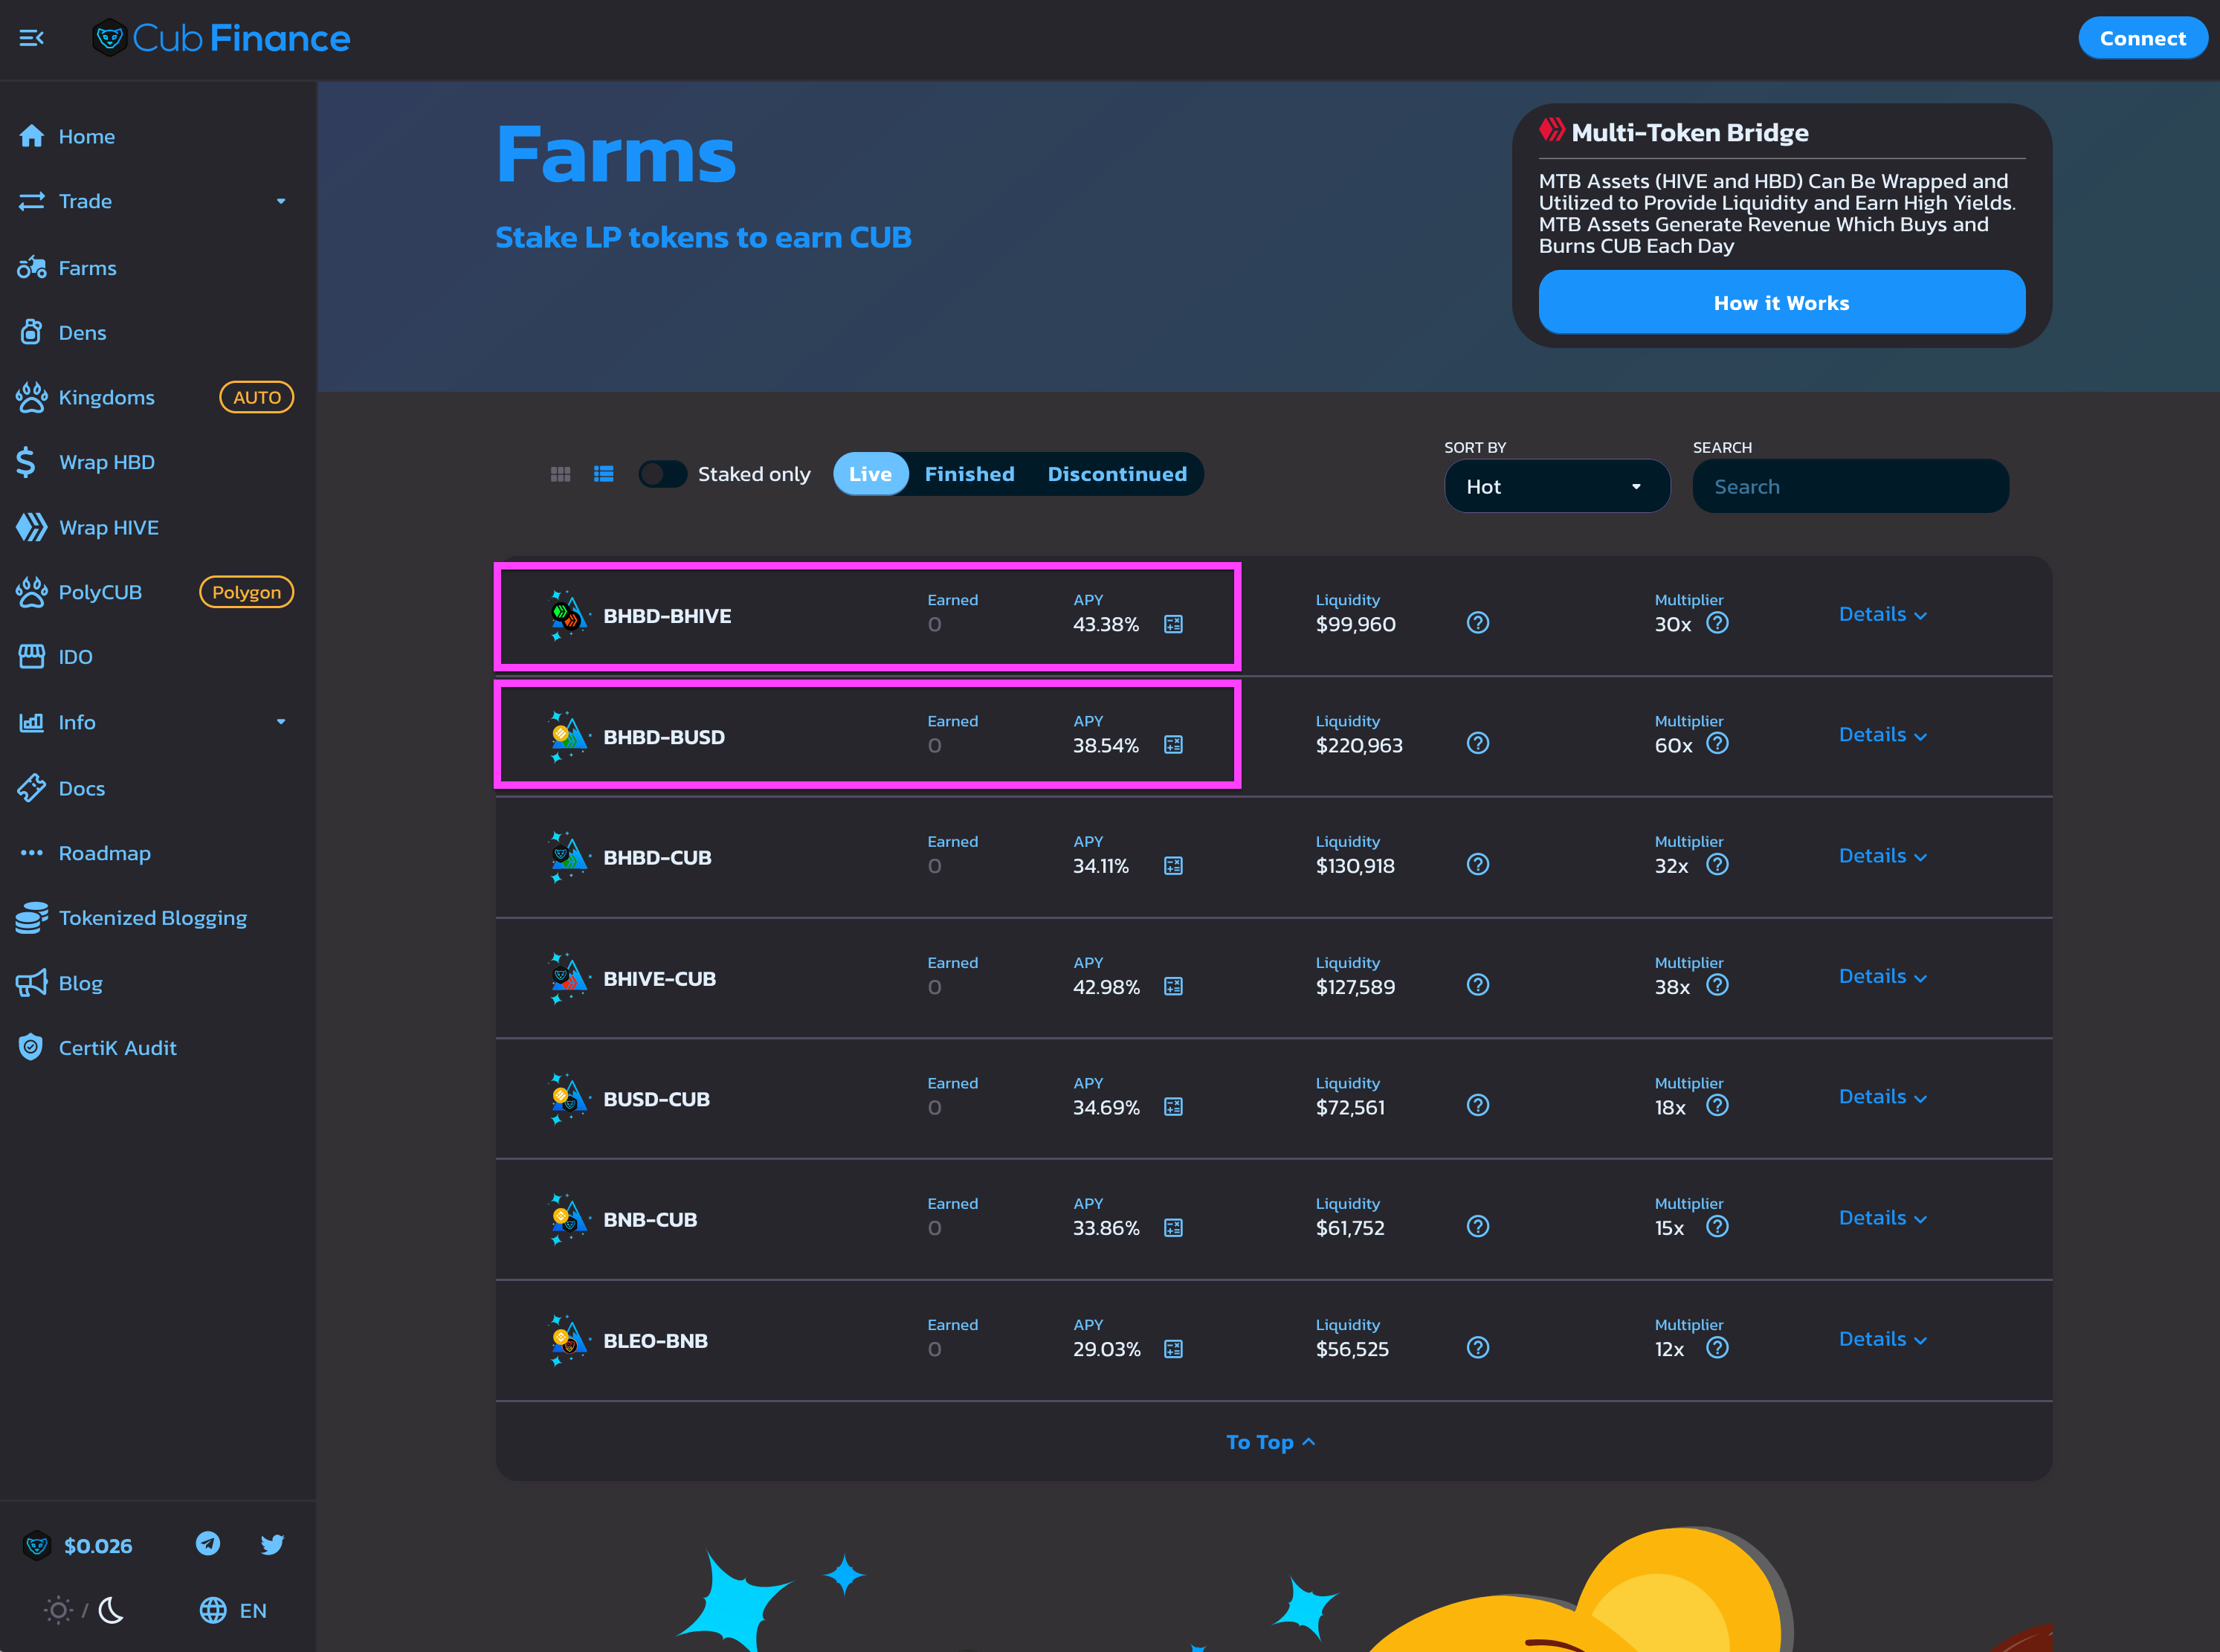The height and width of the screenshot is (1652, 2220).
Task: Show liquidity help for BHBD-BHIVE
Action: click(1478, 623)
